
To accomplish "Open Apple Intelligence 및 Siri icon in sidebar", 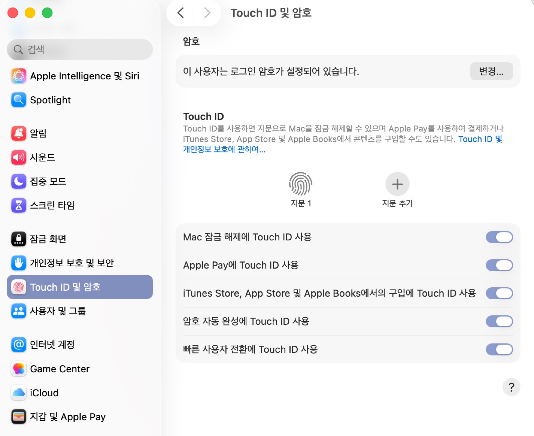I will coord(19,76).
